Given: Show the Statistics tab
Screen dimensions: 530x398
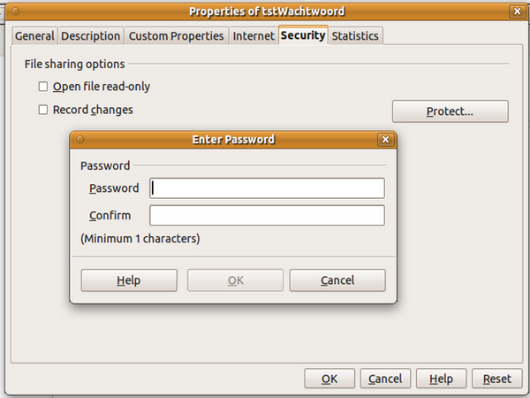Looking at the screenshot, I should (355, 36).
